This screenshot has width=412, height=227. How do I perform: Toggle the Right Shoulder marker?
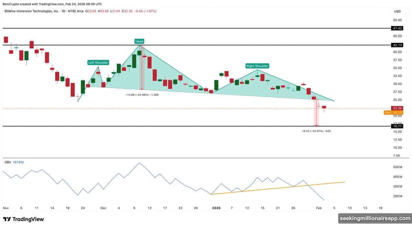[x=257, y=66]
